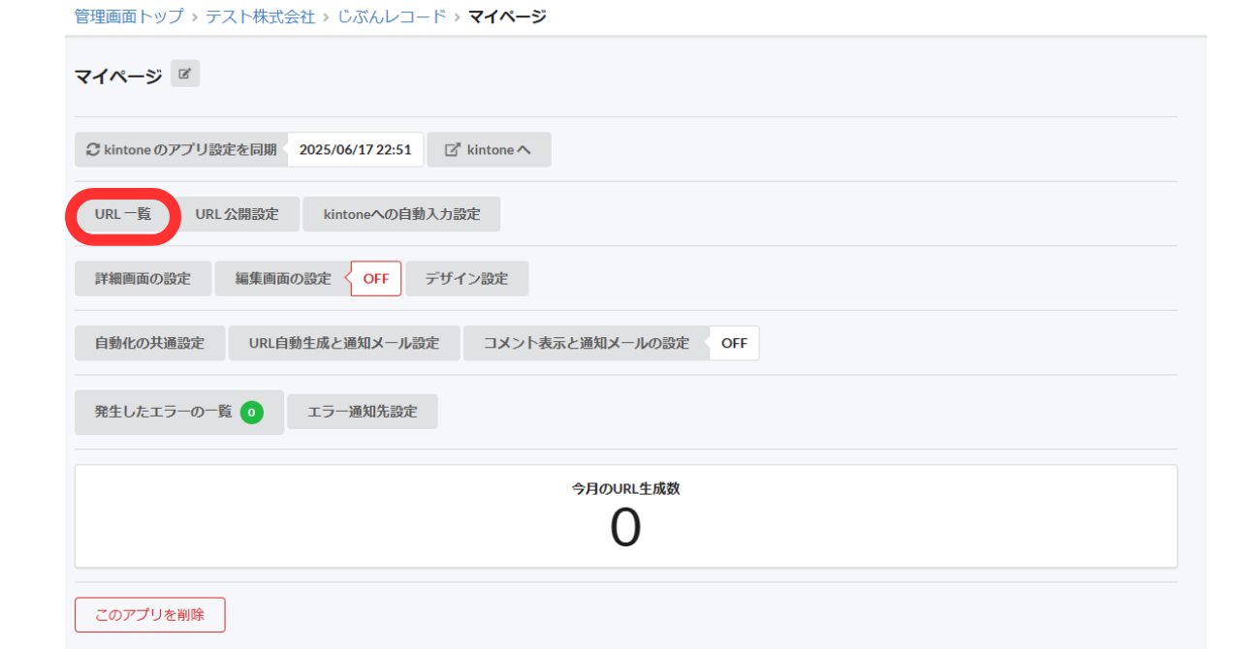Click the external link icon on kintone へ

tap(452, 150)
